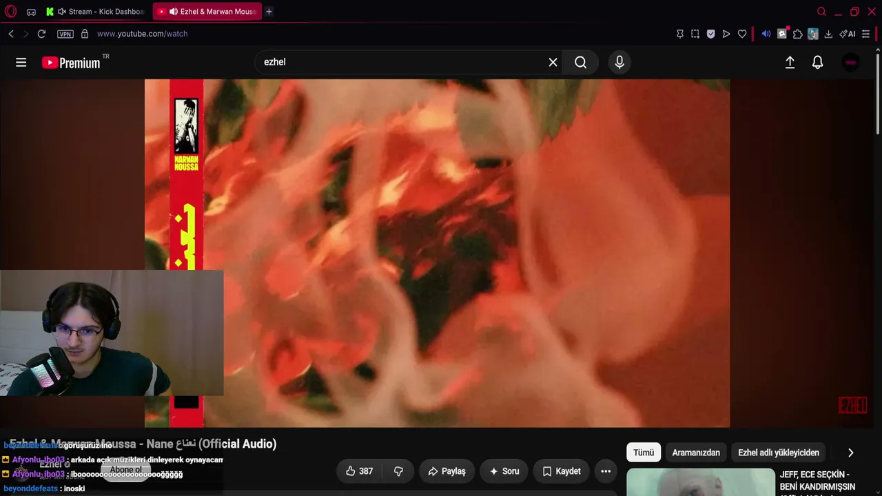Image resolution: width=882 pixels, height=496 pixels.
Task: Subscribe with the Abone ol button
Action: click(125, 470)
